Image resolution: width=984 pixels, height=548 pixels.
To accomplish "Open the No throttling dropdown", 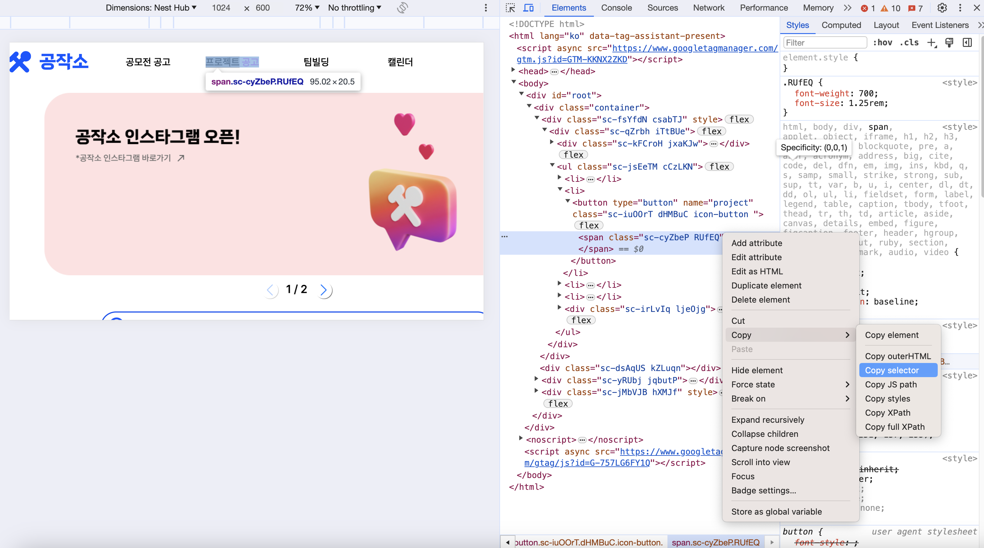I will click(354, 8).
